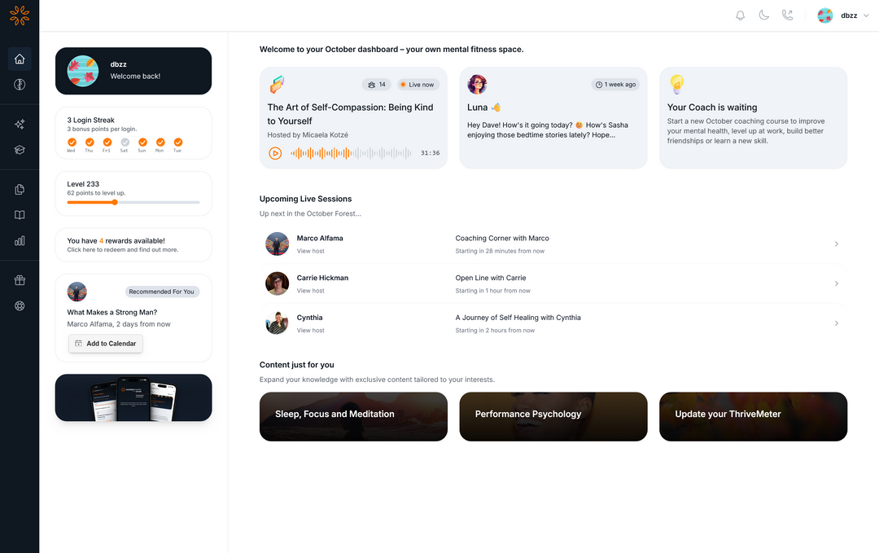Open the notifications bell
The image size is (879, 553).
click(x=740, y=15)
